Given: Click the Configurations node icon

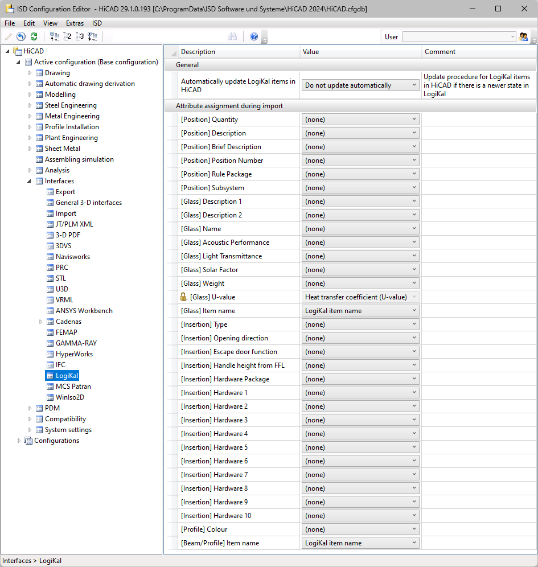Looking at the screenshot, I should tap(28, 441).
